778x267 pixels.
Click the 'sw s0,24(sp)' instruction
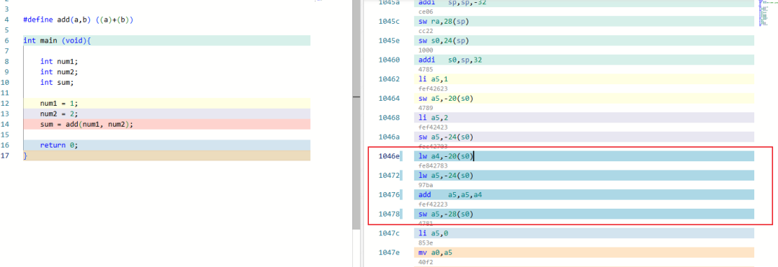584,40
